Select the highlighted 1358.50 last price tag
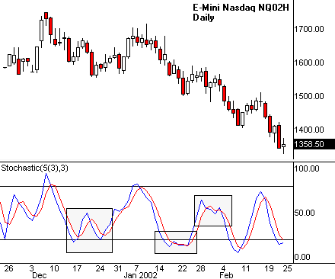The image size is (335, 279). [314, 144]
